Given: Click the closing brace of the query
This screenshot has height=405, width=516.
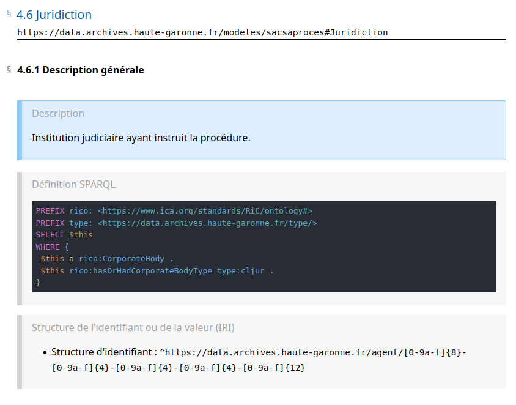Looking at the screenshot, I should coord(38,282).
